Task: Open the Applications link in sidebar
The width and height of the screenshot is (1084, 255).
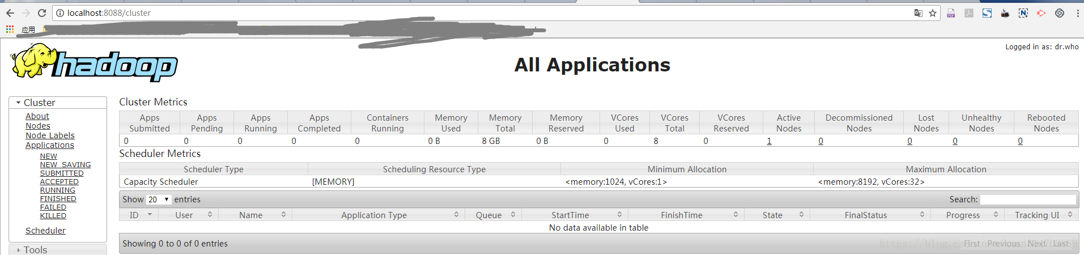Action: click(50, 145)
